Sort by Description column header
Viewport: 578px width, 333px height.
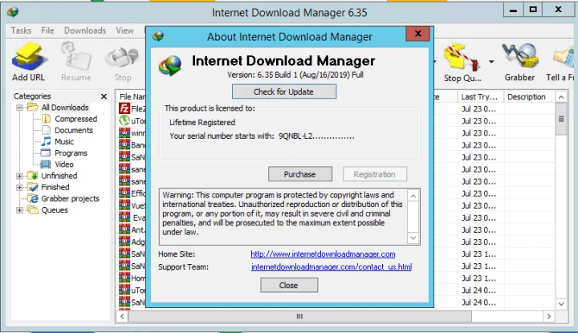529,97
